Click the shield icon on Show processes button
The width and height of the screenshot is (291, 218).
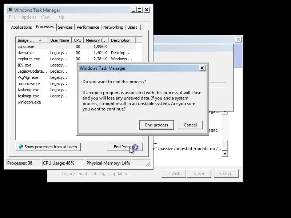[x=21, y=147]
